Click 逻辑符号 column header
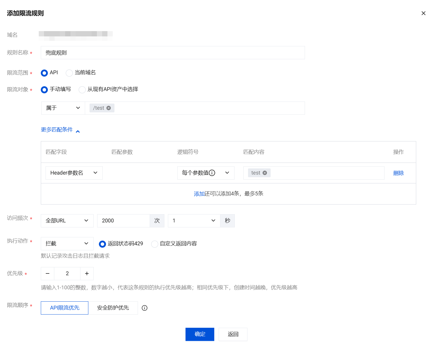This screenshot has width=435, height=348. 188,152
